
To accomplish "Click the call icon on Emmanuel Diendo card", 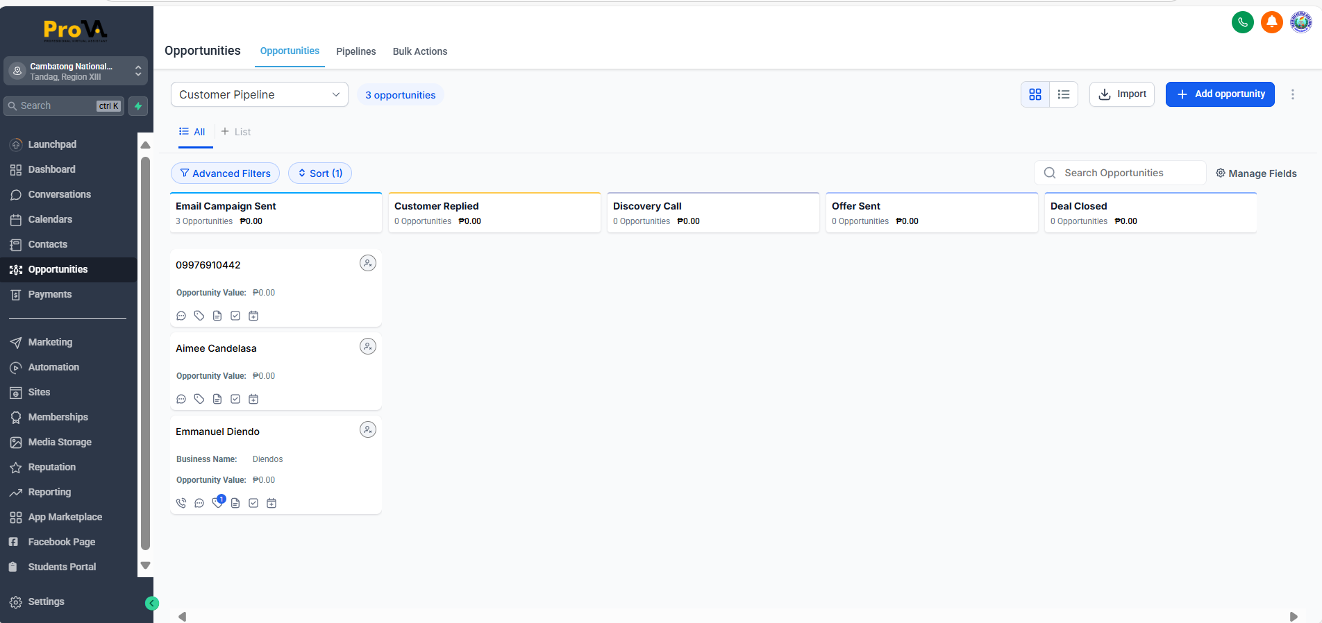I will [x=181, y=503].
